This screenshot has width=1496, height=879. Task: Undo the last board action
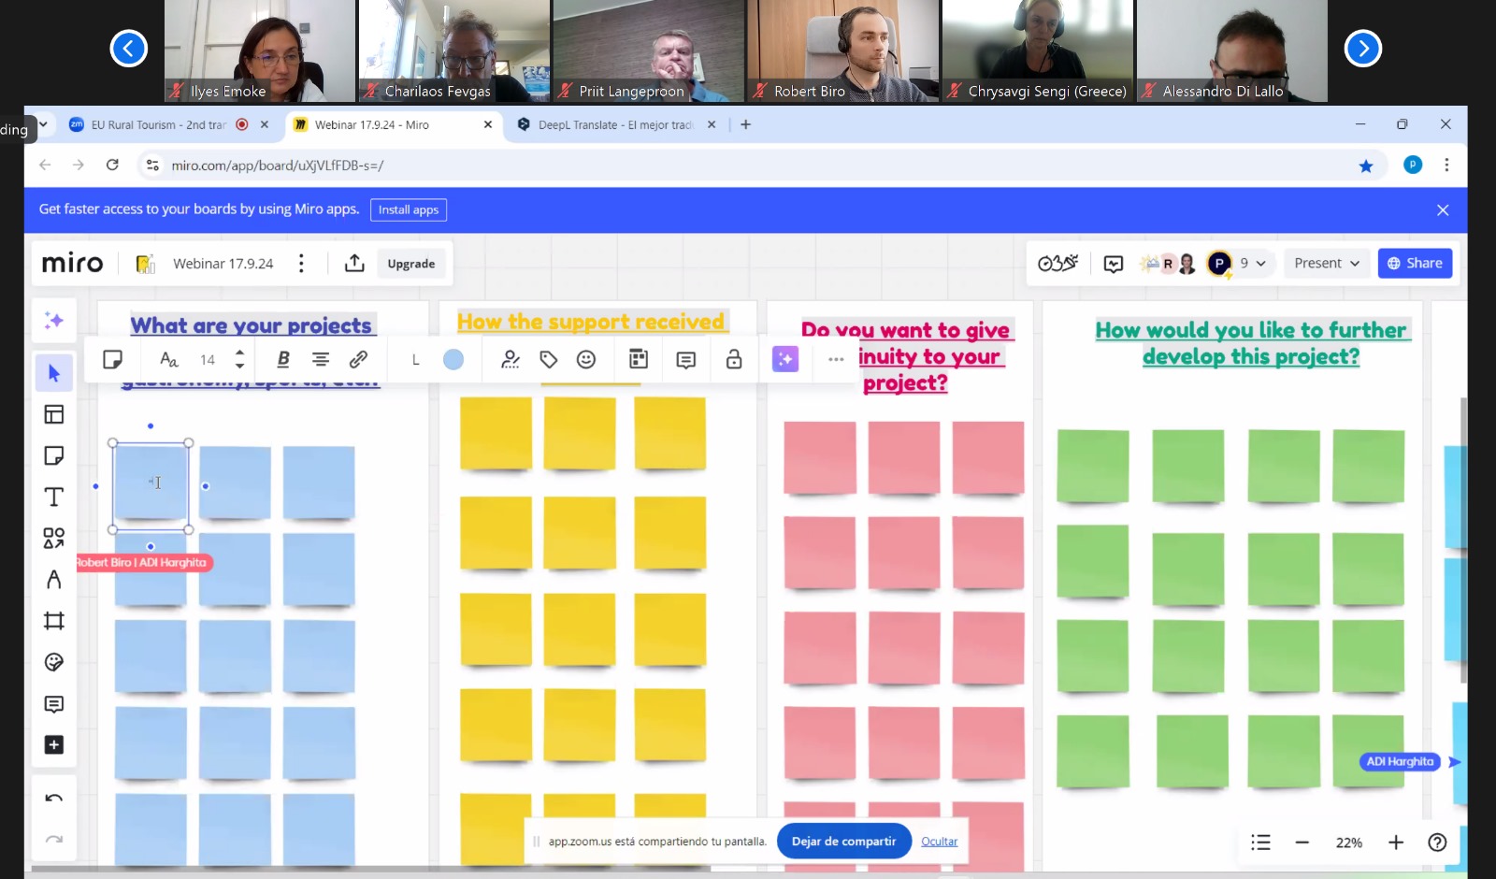(x=54, y=799)
